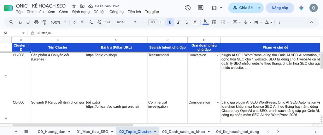Open the Dữ liệu menu
323x135 pixels.
click(99, 12)
